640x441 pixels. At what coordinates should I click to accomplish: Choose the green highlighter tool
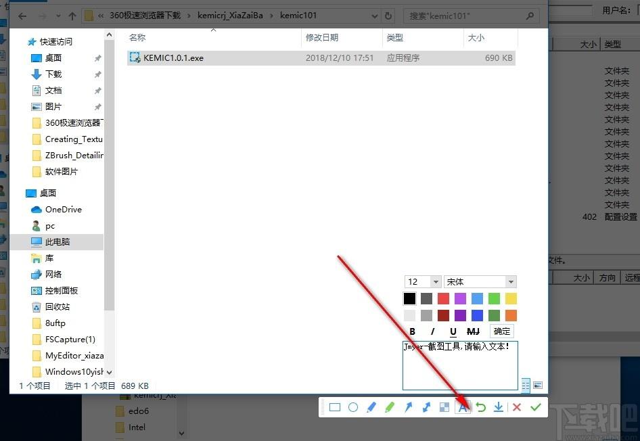[390, 407]
